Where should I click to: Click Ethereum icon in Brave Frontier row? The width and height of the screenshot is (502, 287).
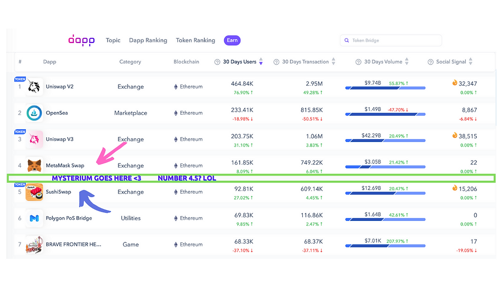[176, 244]
